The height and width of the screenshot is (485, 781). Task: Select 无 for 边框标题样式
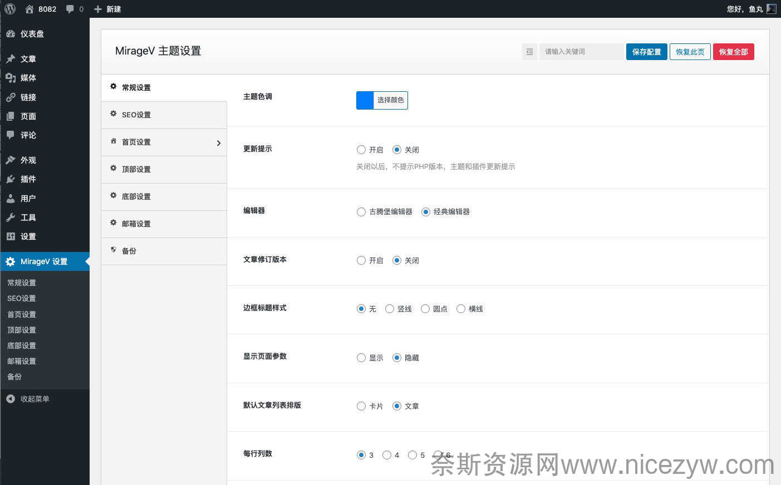tap(361, 309)
